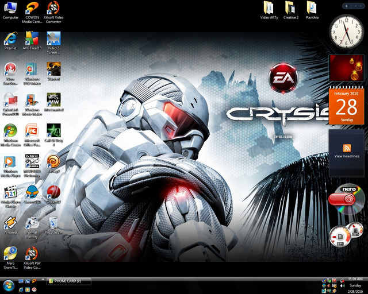Click the Start orb button
Viewport: 368px width, 294px height.
(x=9, y=285)
